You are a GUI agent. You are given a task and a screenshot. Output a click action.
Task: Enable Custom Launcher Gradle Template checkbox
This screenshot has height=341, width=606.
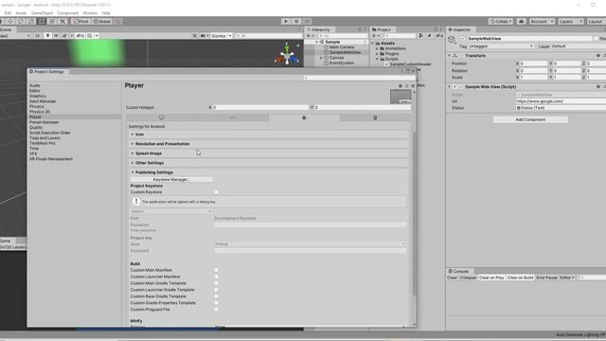[x=217, y=290]
